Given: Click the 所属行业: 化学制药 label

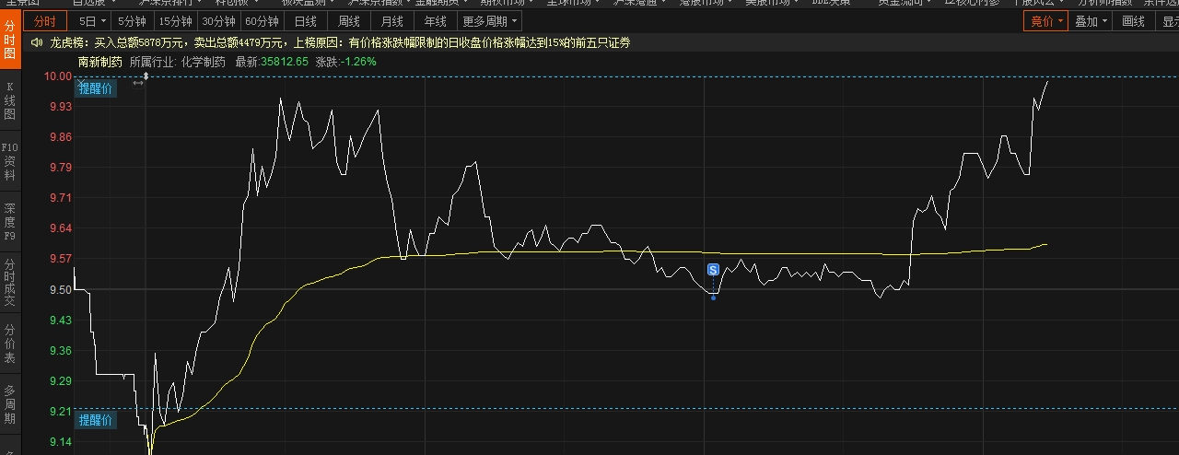Looking at the screenshot, I should [178, 62].
